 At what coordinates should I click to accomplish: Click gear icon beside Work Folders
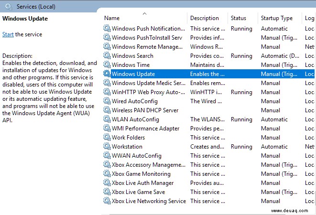[x=107, y=137]
